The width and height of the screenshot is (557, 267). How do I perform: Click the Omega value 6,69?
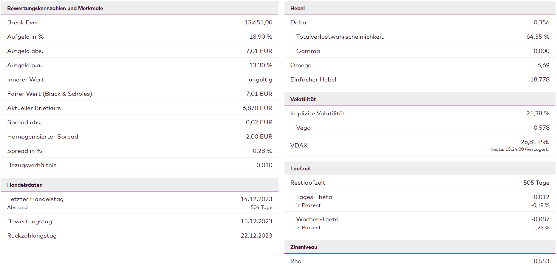point(543,65)
